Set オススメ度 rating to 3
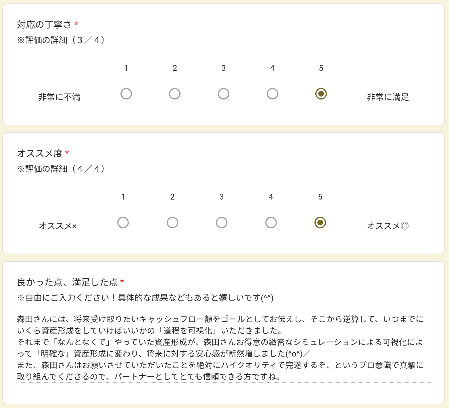449x408 pixels. click(x=222, y=223)
